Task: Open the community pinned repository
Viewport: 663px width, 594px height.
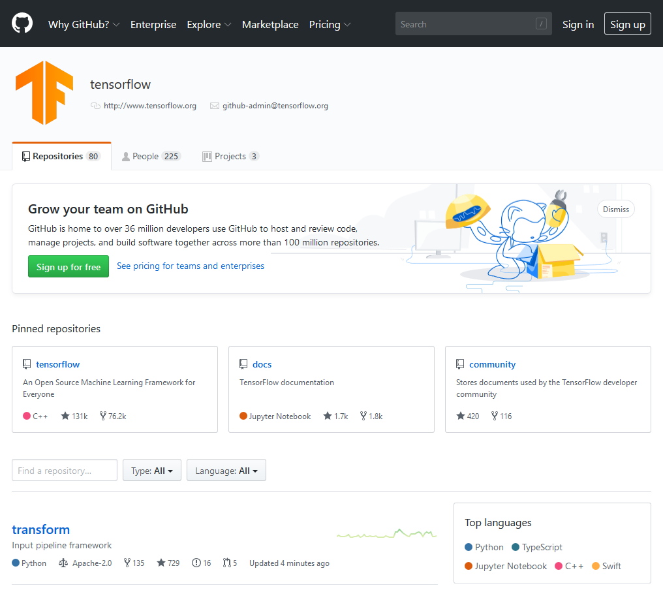Action: (492, 364)
